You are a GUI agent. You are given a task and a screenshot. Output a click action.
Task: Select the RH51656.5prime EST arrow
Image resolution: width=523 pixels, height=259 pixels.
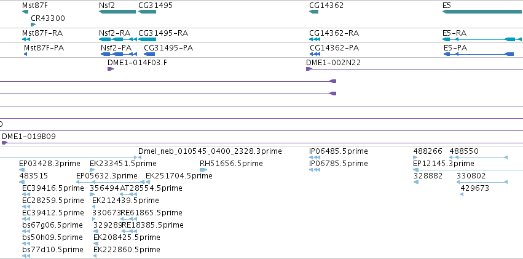coord(203,170)
